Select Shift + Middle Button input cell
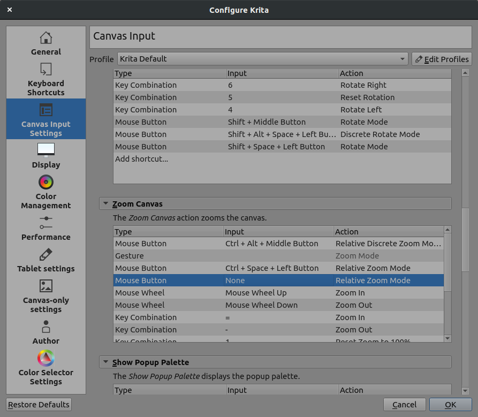Image resolution: width=478 pixels, height=417 pixels. pyautogui.click(x=282, y=122)
